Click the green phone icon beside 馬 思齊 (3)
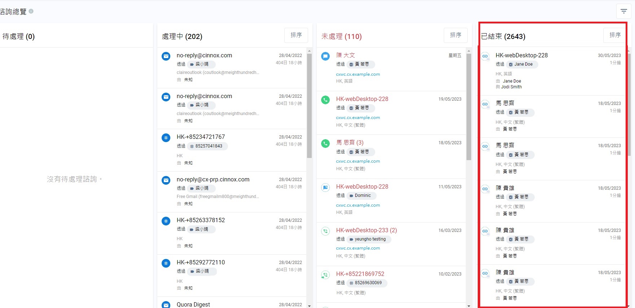The image size is (635, 308). [325, 144]
